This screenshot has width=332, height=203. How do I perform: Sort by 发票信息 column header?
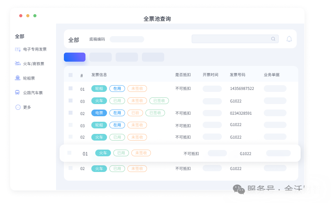pos(99,75)
